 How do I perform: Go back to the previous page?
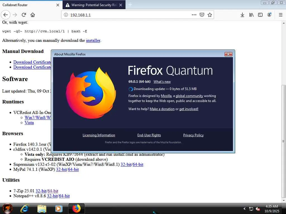pos(6,15)
